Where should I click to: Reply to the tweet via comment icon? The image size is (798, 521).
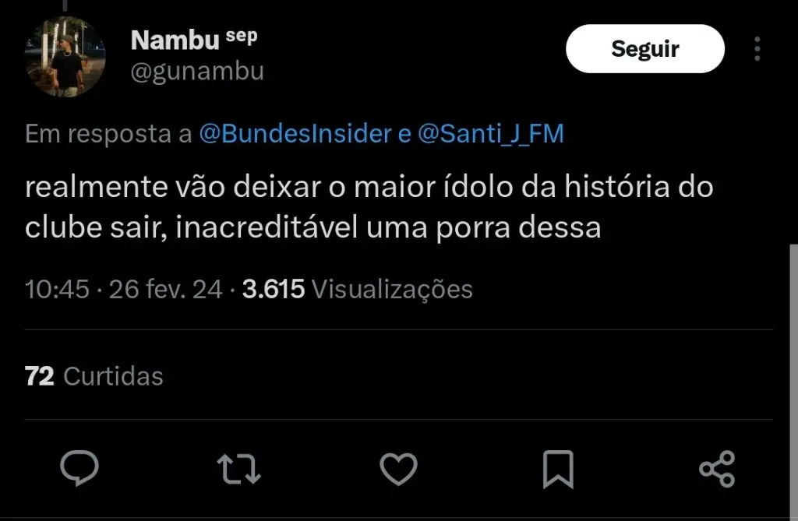point(79,468)
